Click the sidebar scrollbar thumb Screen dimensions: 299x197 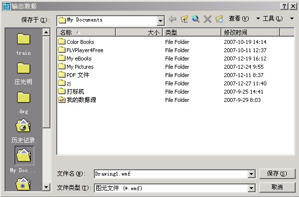[x=46, y=82]
